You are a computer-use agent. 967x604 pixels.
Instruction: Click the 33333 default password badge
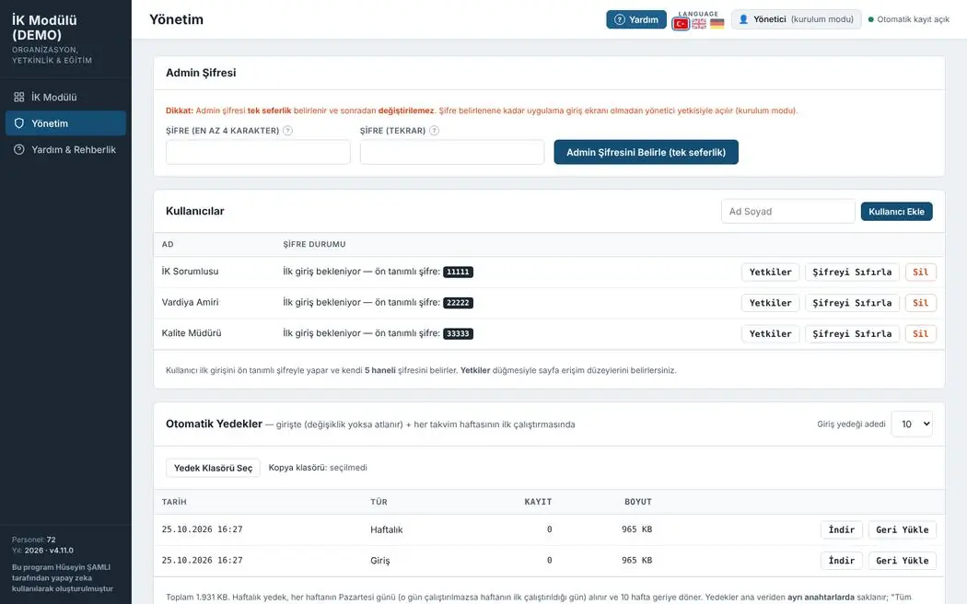click(x=458, y=333)
